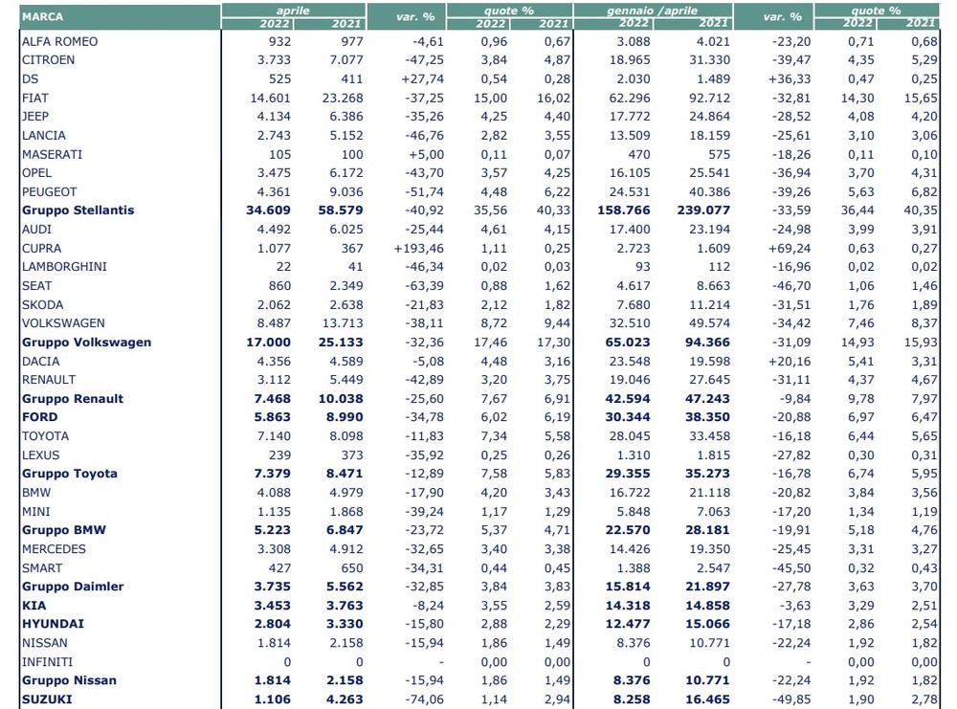957x709 pixels.
Task: Select the INFINITI row label
Action: [x=47, y=662]
